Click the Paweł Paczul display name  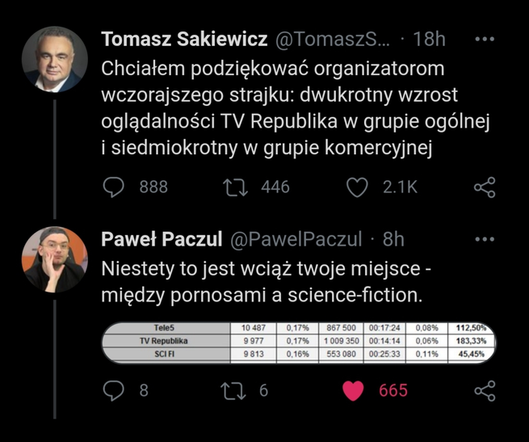click(162, 239)
